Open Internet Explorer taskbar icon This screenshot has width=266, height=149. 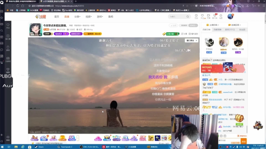click(23, 147)
